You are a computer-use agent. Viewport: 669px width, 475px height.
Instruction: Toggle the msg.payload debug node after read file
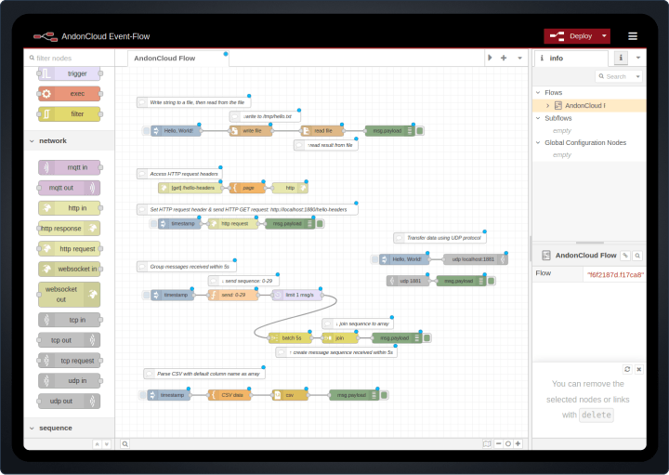(421, 131)
